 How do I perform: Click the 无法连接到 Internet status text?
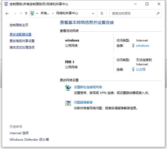coord(144,62)
